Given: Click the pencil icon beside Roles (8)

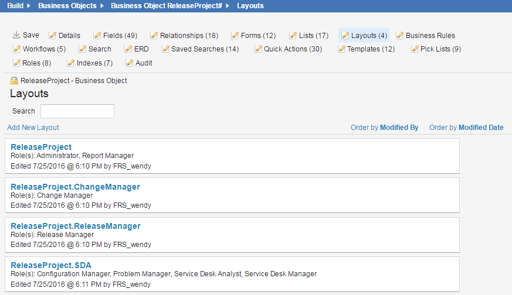Looking at the screenshot, I should (x=17, y=63).
